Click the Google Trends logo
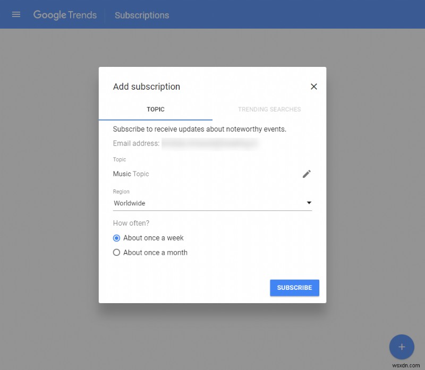The height and width of the screenshot is (370, 425). (65, 15)
